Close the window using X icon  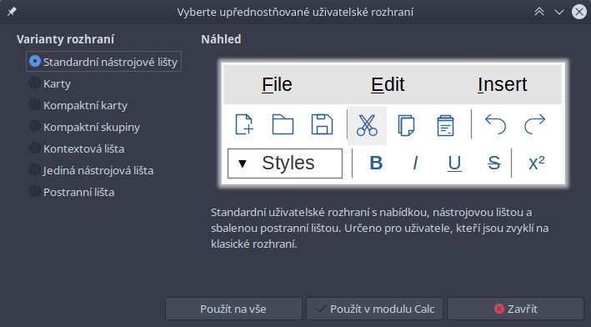tap(579, 12)
